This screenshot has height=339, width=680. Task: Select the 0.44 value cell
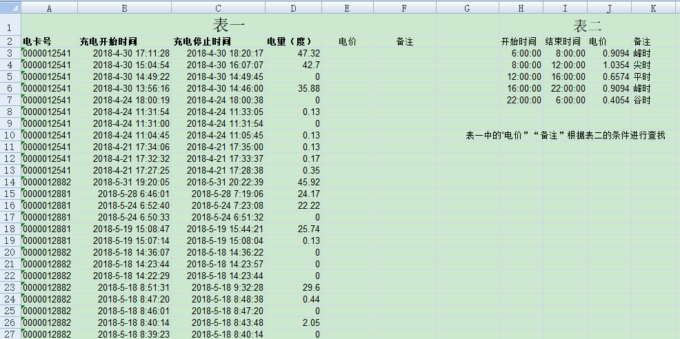point(293,299)
